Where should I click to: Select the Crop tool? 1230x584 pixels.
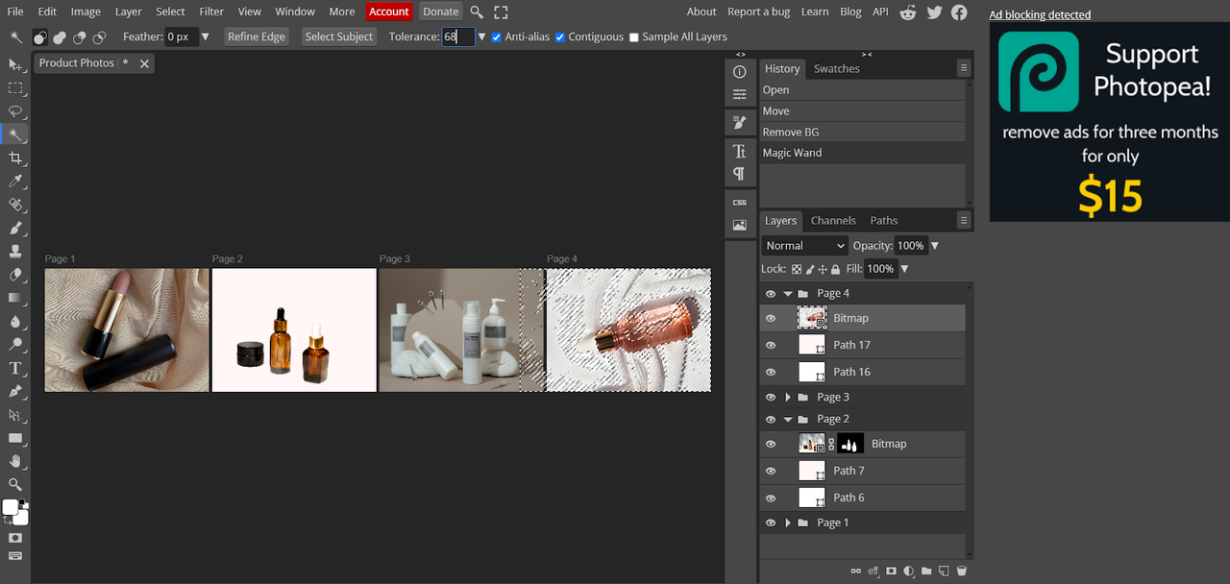(15, 158)
